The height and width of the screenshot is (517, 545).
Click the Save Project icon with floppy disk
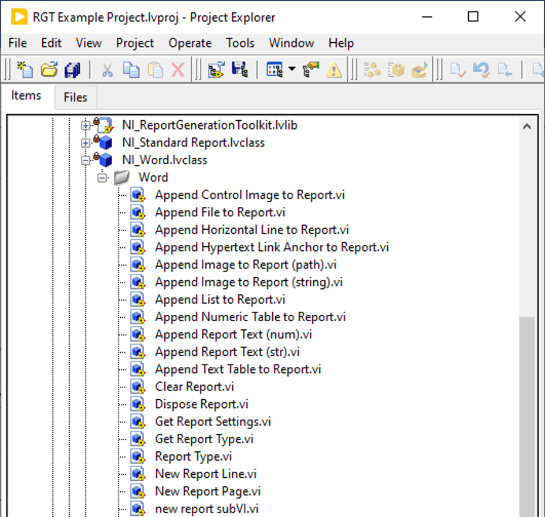coord(240,69)
